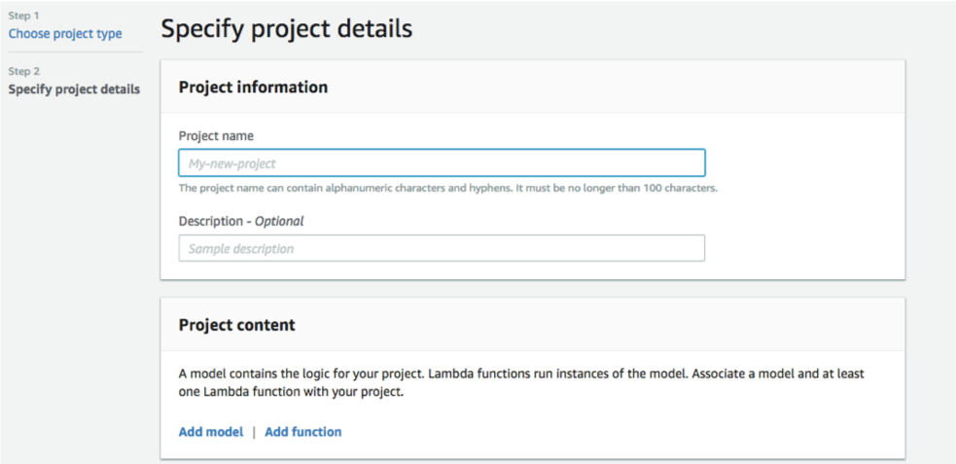This screenshot has width=956, height=464.
Task: Click helper text about alphanumeric characters and hyphens
Action: tap(448, 189)
